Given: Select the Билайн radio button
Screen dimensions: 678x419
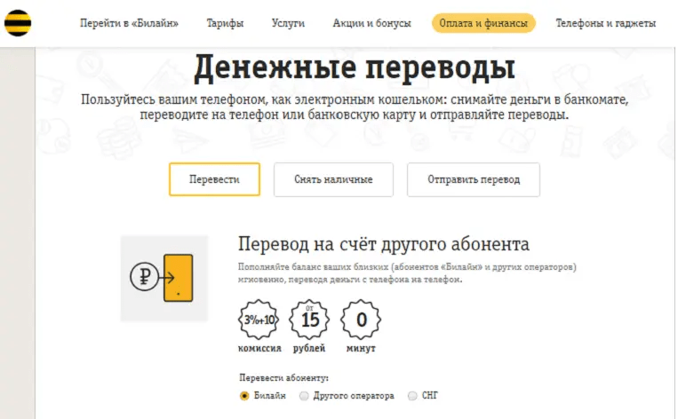Looking at the screenshot, I should point(244,396).
